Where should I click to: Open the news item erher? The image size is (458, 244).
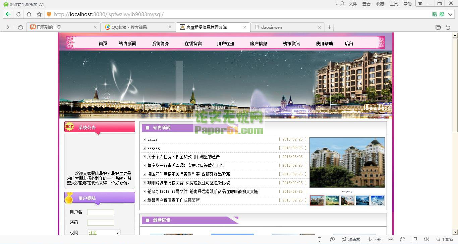[152, 139]
